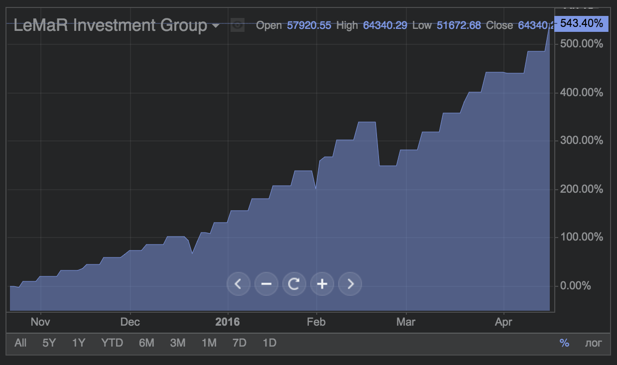Screen dimensions: 617x365
Task: Click the LeMaR Investment Group title
Action: tap(110, 25)
